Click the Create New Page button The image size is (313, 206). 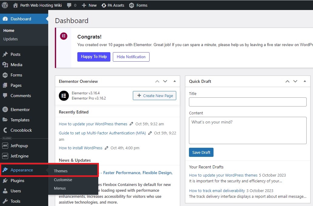[x=154, y=96]
